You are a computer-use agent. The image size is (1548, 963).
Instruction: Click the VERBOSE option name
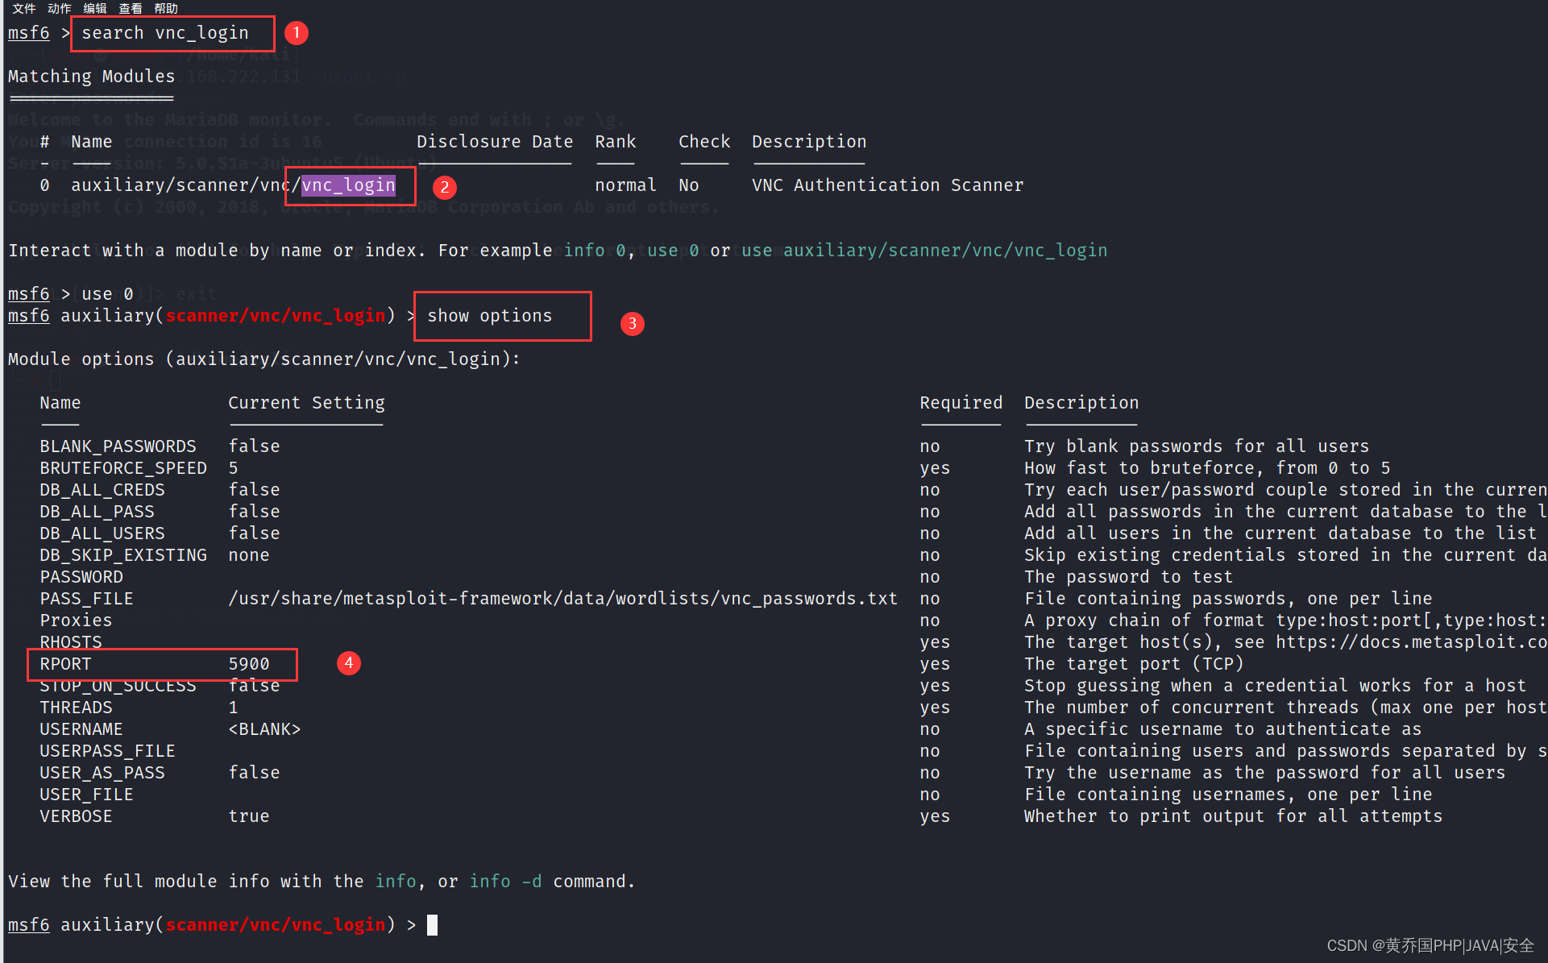pos(76,816)
